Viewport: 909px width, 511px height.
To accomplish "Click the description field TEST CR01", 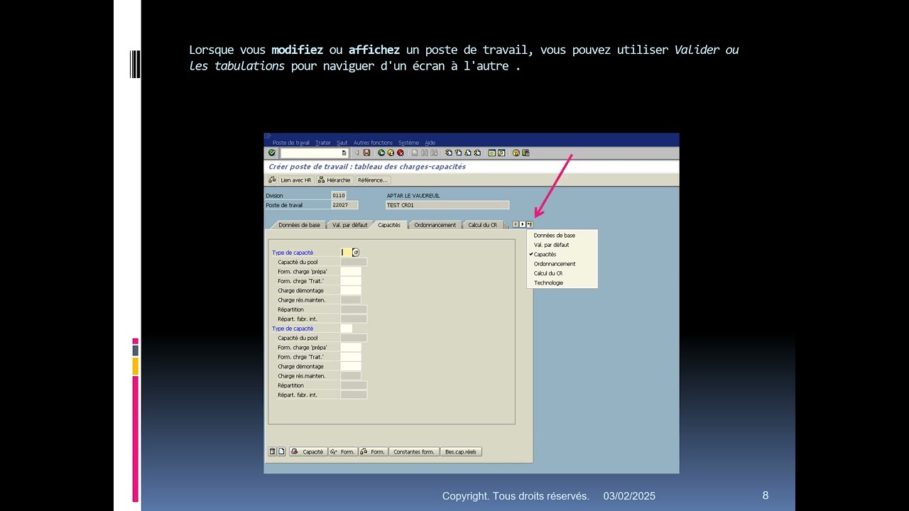I will click(447, 205).
